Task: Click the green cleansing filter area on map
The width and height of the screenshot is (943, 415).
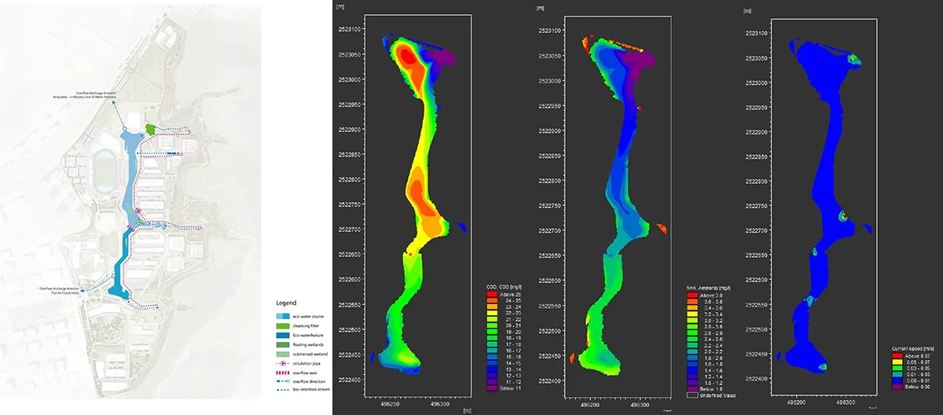Action: [x=152, y=127]
